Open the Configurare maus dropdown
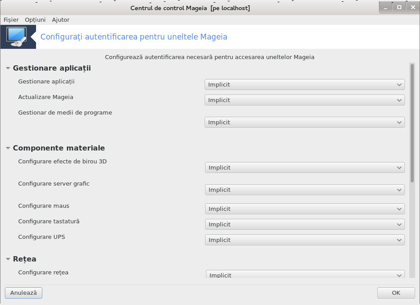This screenshot has height=305, width=420. (x=305, y=209)
